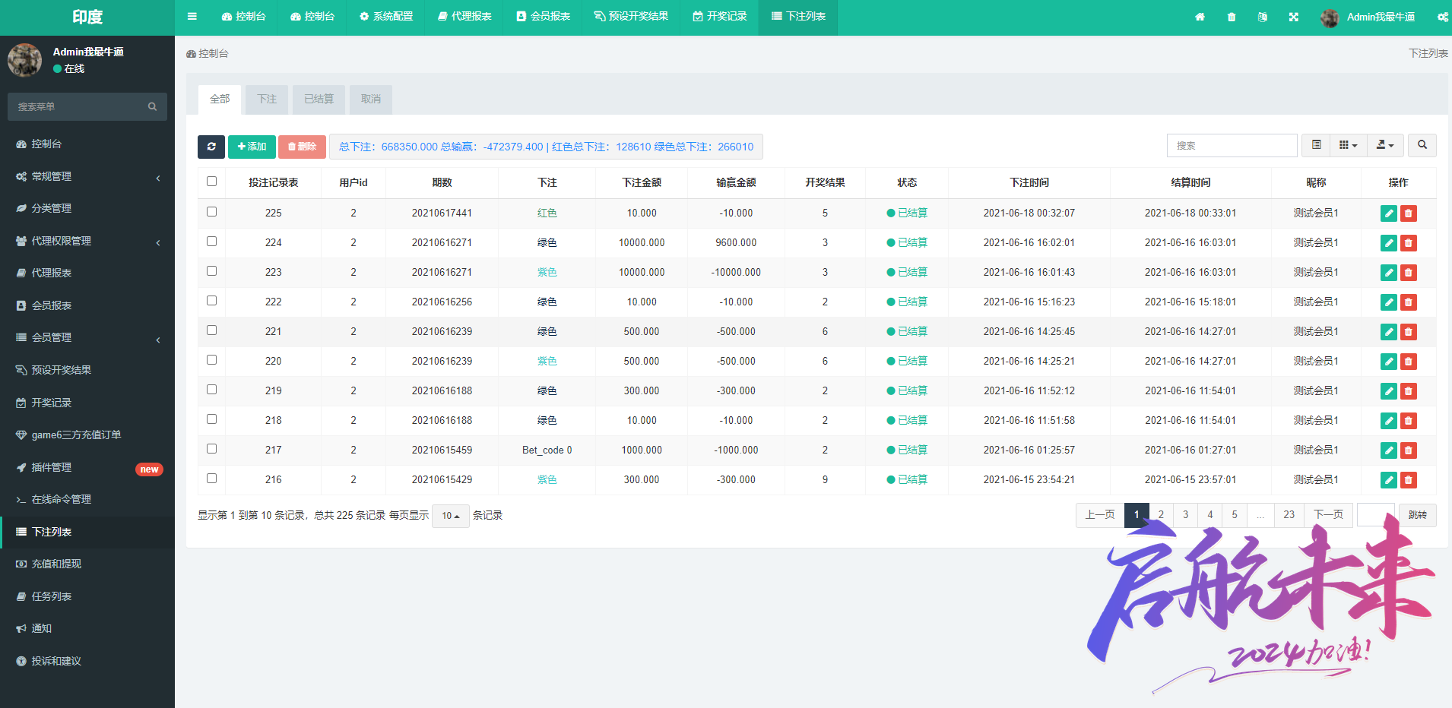Open settings gears icon at top right
Viewport: 1452px width, 708px height.
click(1442, 17)
